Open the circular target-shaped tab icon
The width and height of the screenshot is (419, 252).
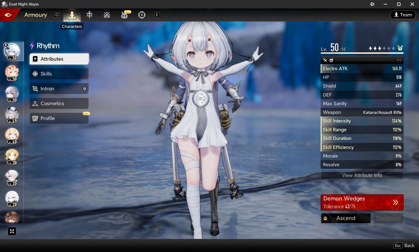coord(142,15)
